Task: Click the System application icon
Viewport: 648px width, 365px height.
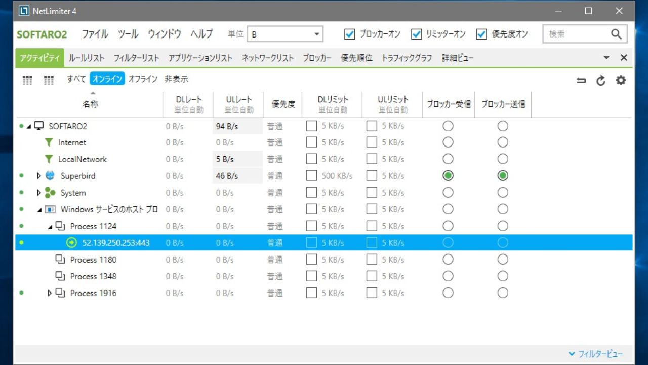Action: point(50,193)
